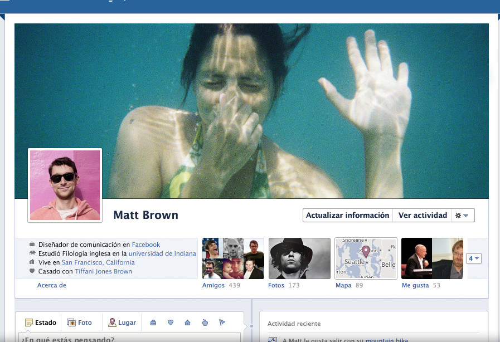Image resolution: width=500 pixels, height=342 pixels.
Task: Open the Amigos friends thumbnail grid
Action: [x=233, y=258]
